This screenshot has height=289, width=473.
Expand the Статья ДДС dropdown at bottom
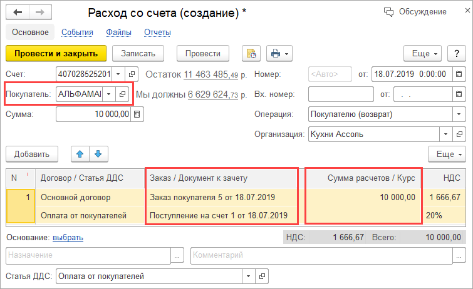pyautogui.click(x=249, y=276)
